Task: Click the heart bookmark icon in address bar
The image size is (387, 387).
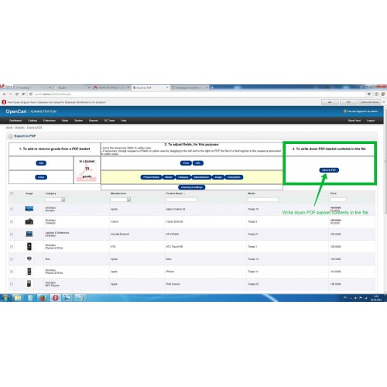Action: (369, 94)
